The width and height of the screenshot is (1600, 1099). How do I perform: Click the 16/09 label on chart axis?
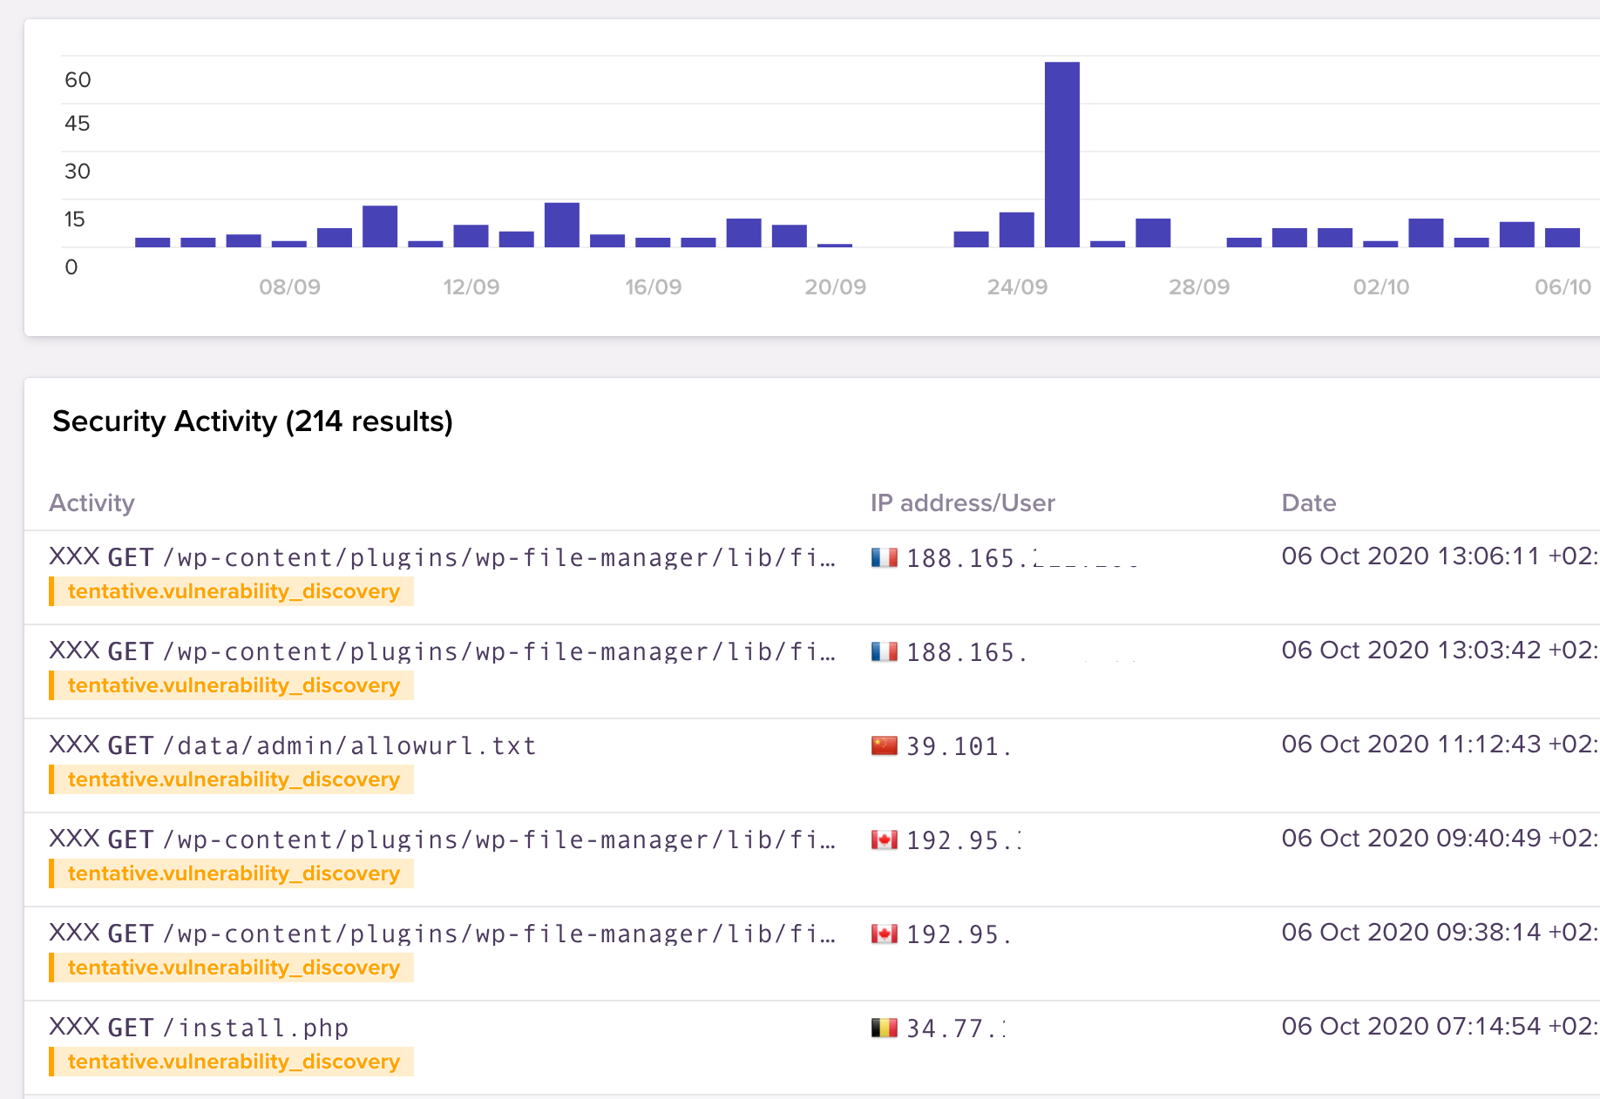[x=653, y=287]
